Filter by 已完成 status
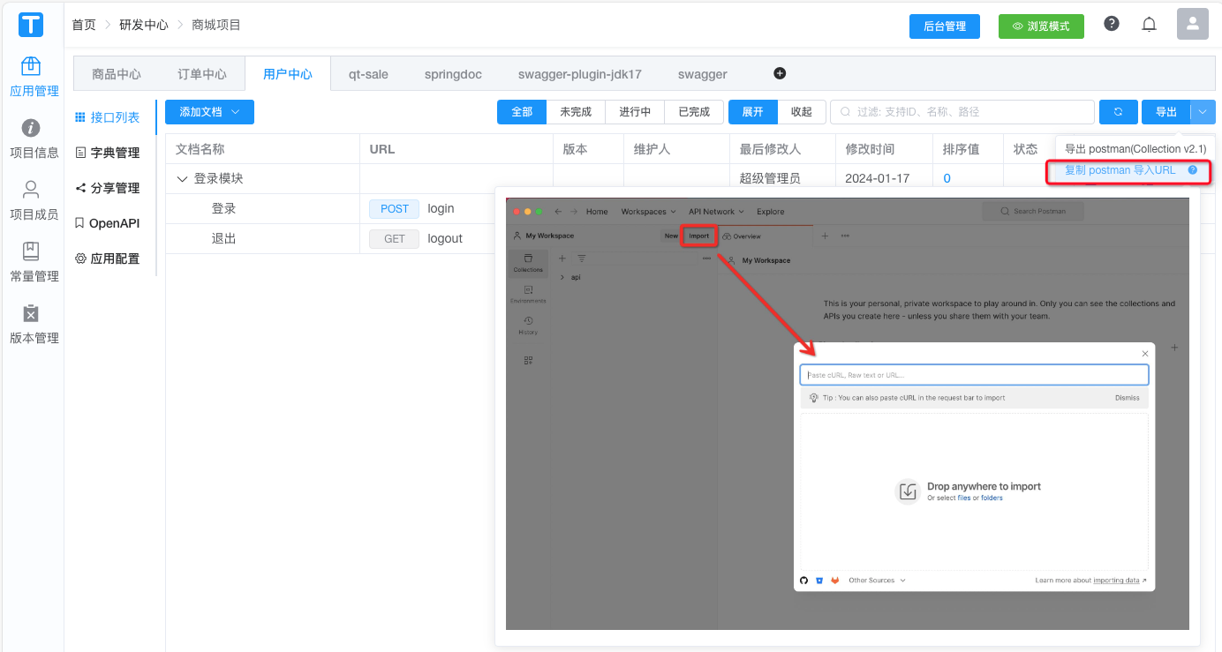Viewport: 1222px width, 652px height. [694, 112]
